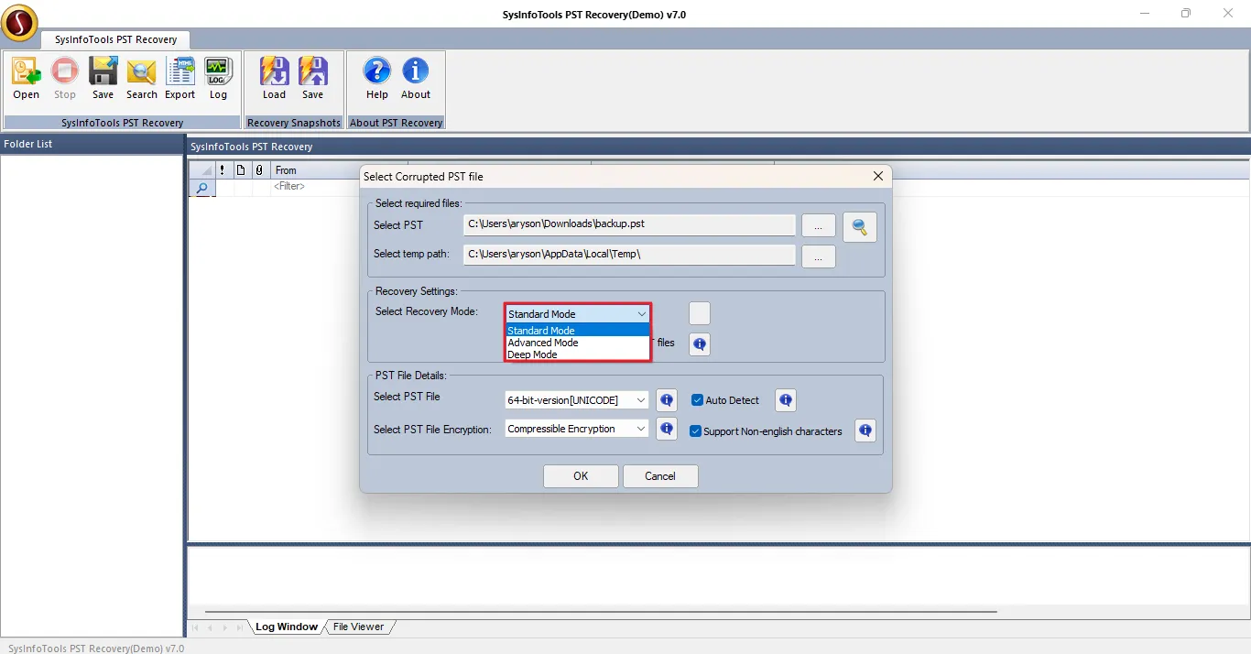This screenshot has height=654, width=1251.
Task: Click the Search toolbar icon
Action: tap(142, 78)
